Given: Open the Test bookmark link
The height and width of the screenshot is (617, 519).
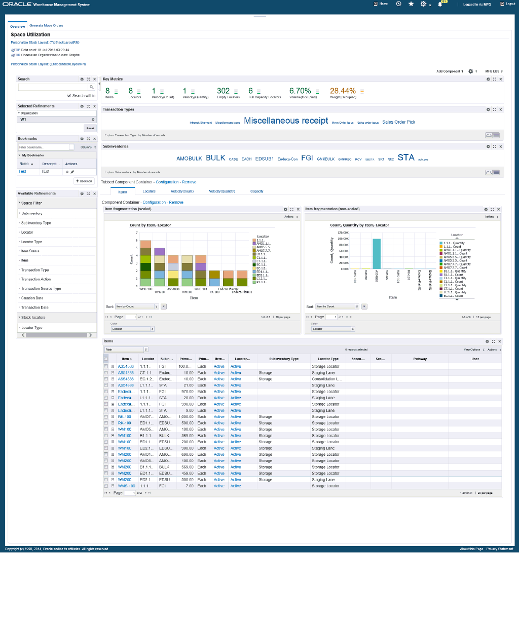Looking at the screenshot, I should click(22, 172).
